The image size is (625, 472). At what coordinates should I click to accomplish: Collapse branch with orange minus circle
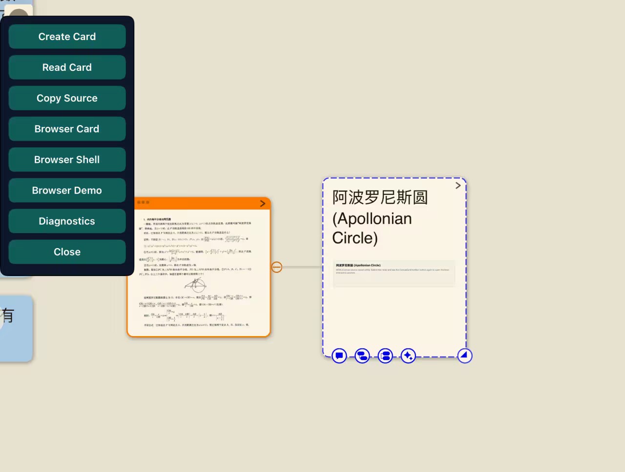click(276, 267)
